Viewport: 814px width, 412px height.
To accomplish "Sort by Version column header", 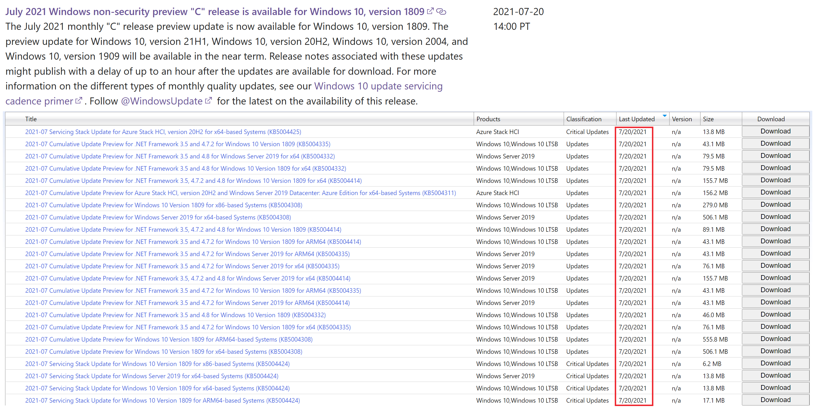I will 682,119.
